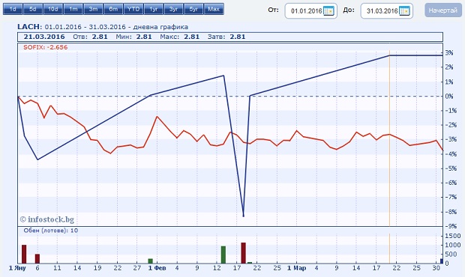Click the 1500 volume axis label
465x277 pixels.
(453, 236)
